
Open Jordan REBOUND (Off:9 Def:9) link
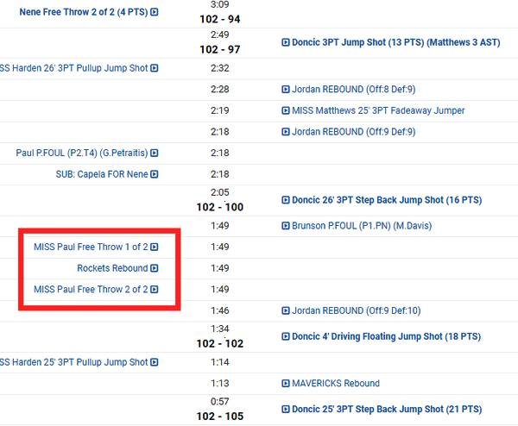(353, 132)
